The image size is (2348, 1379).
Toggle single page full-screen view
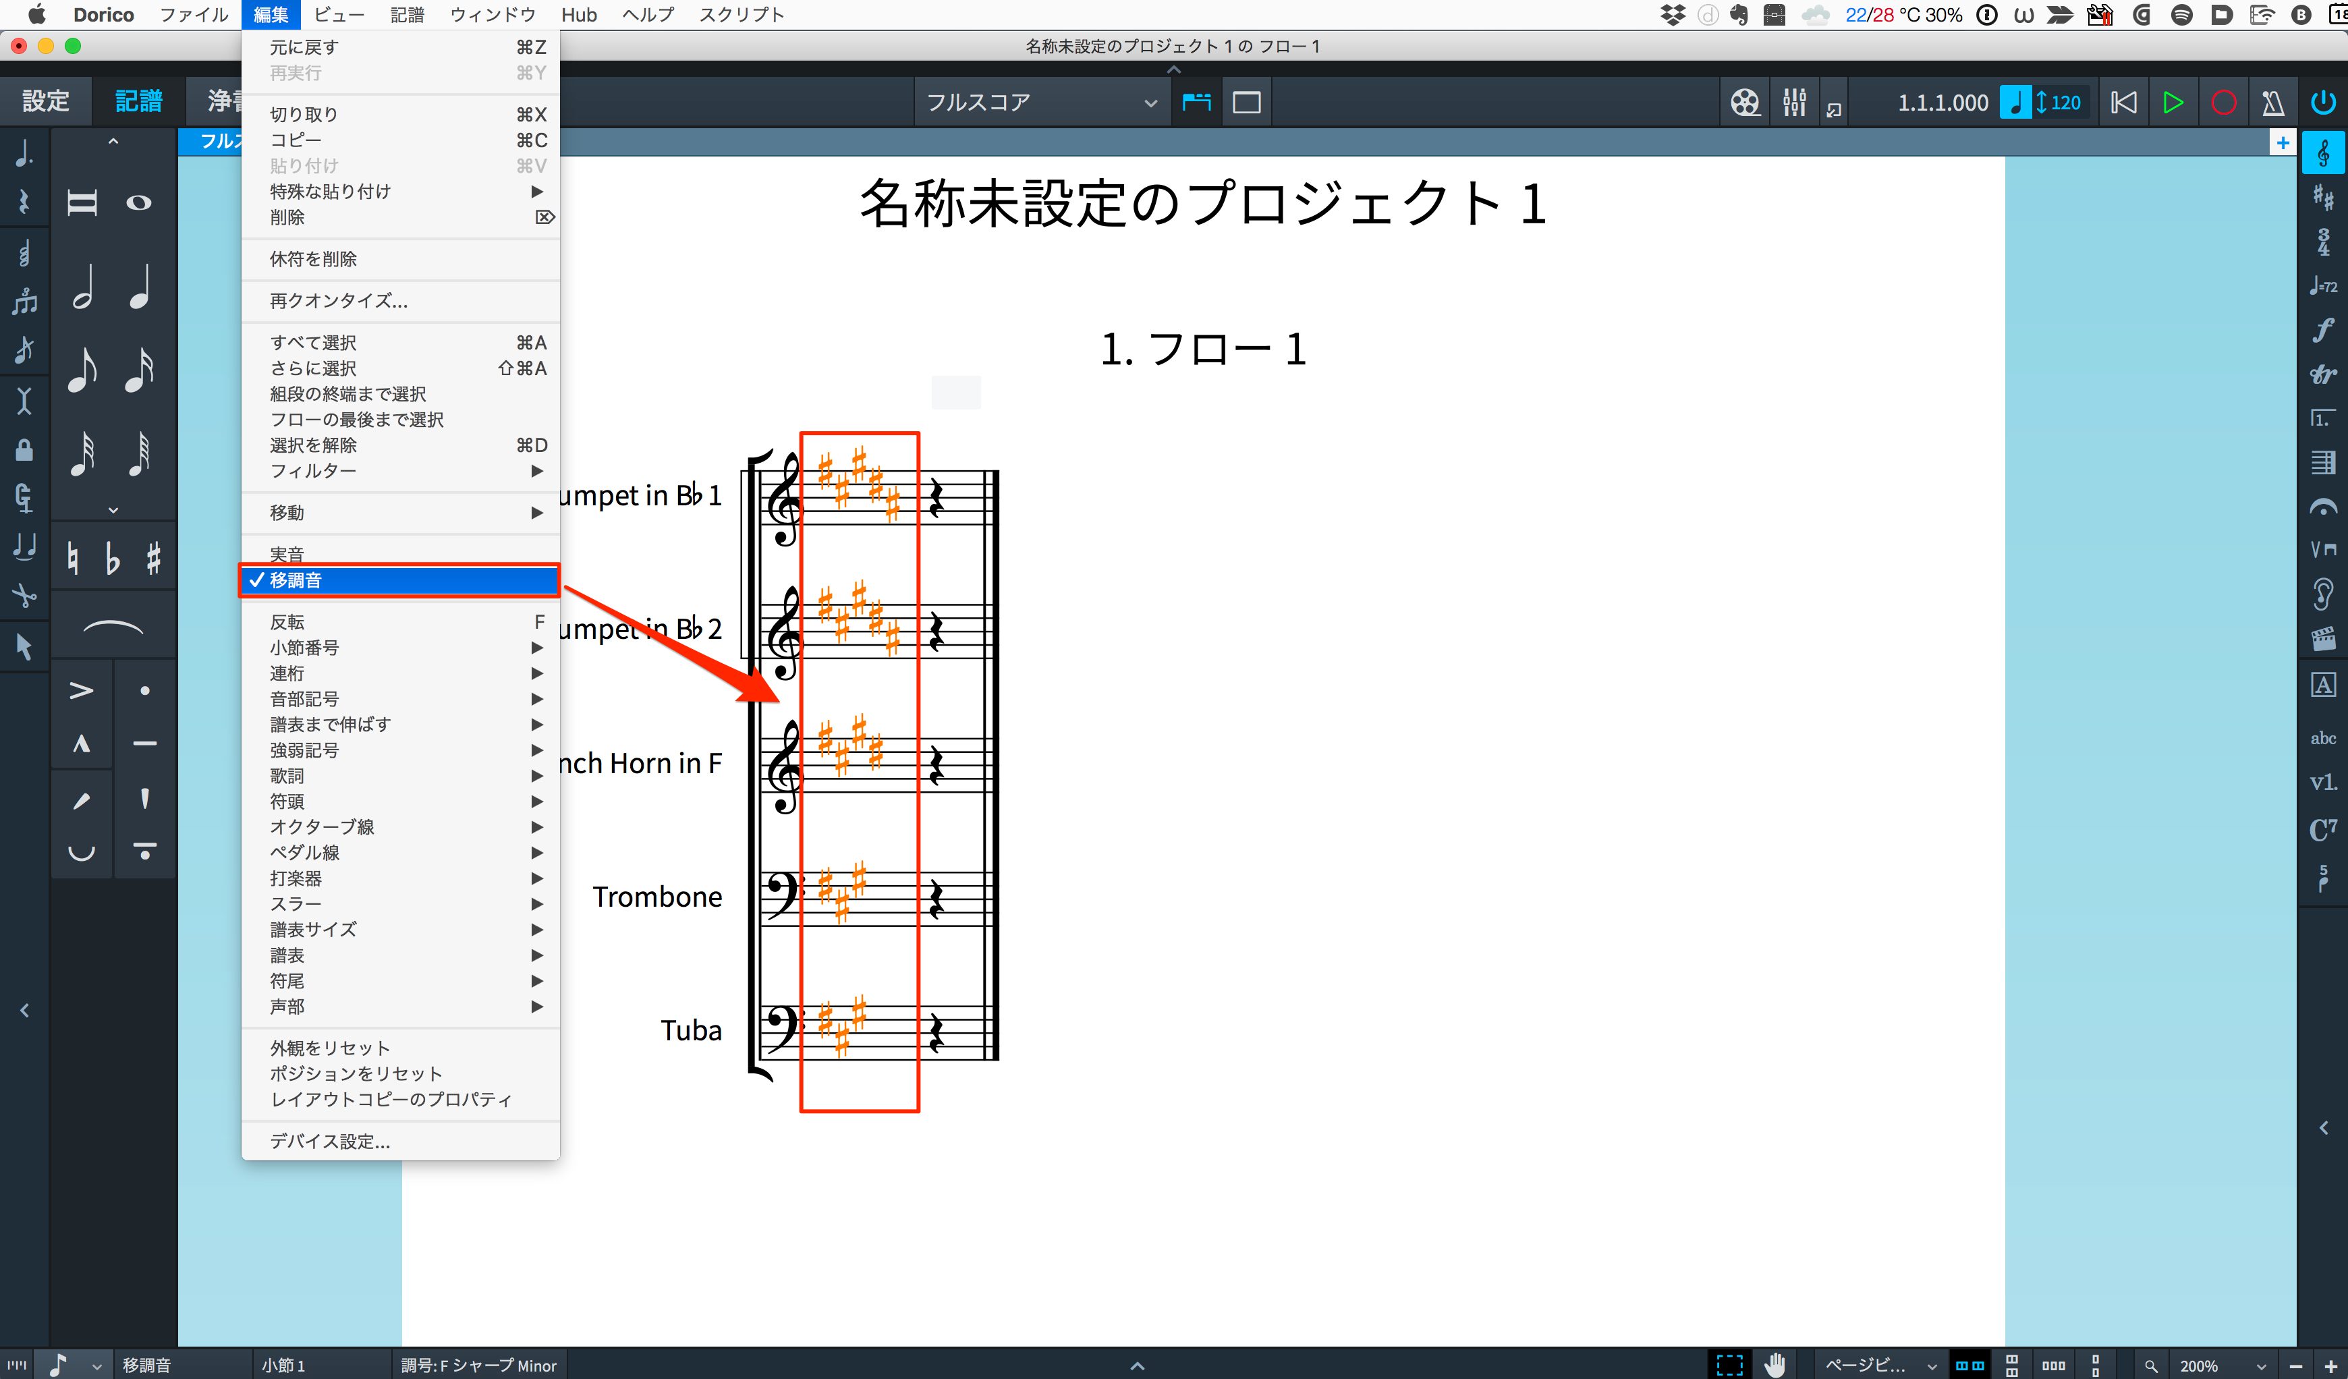1247,103
